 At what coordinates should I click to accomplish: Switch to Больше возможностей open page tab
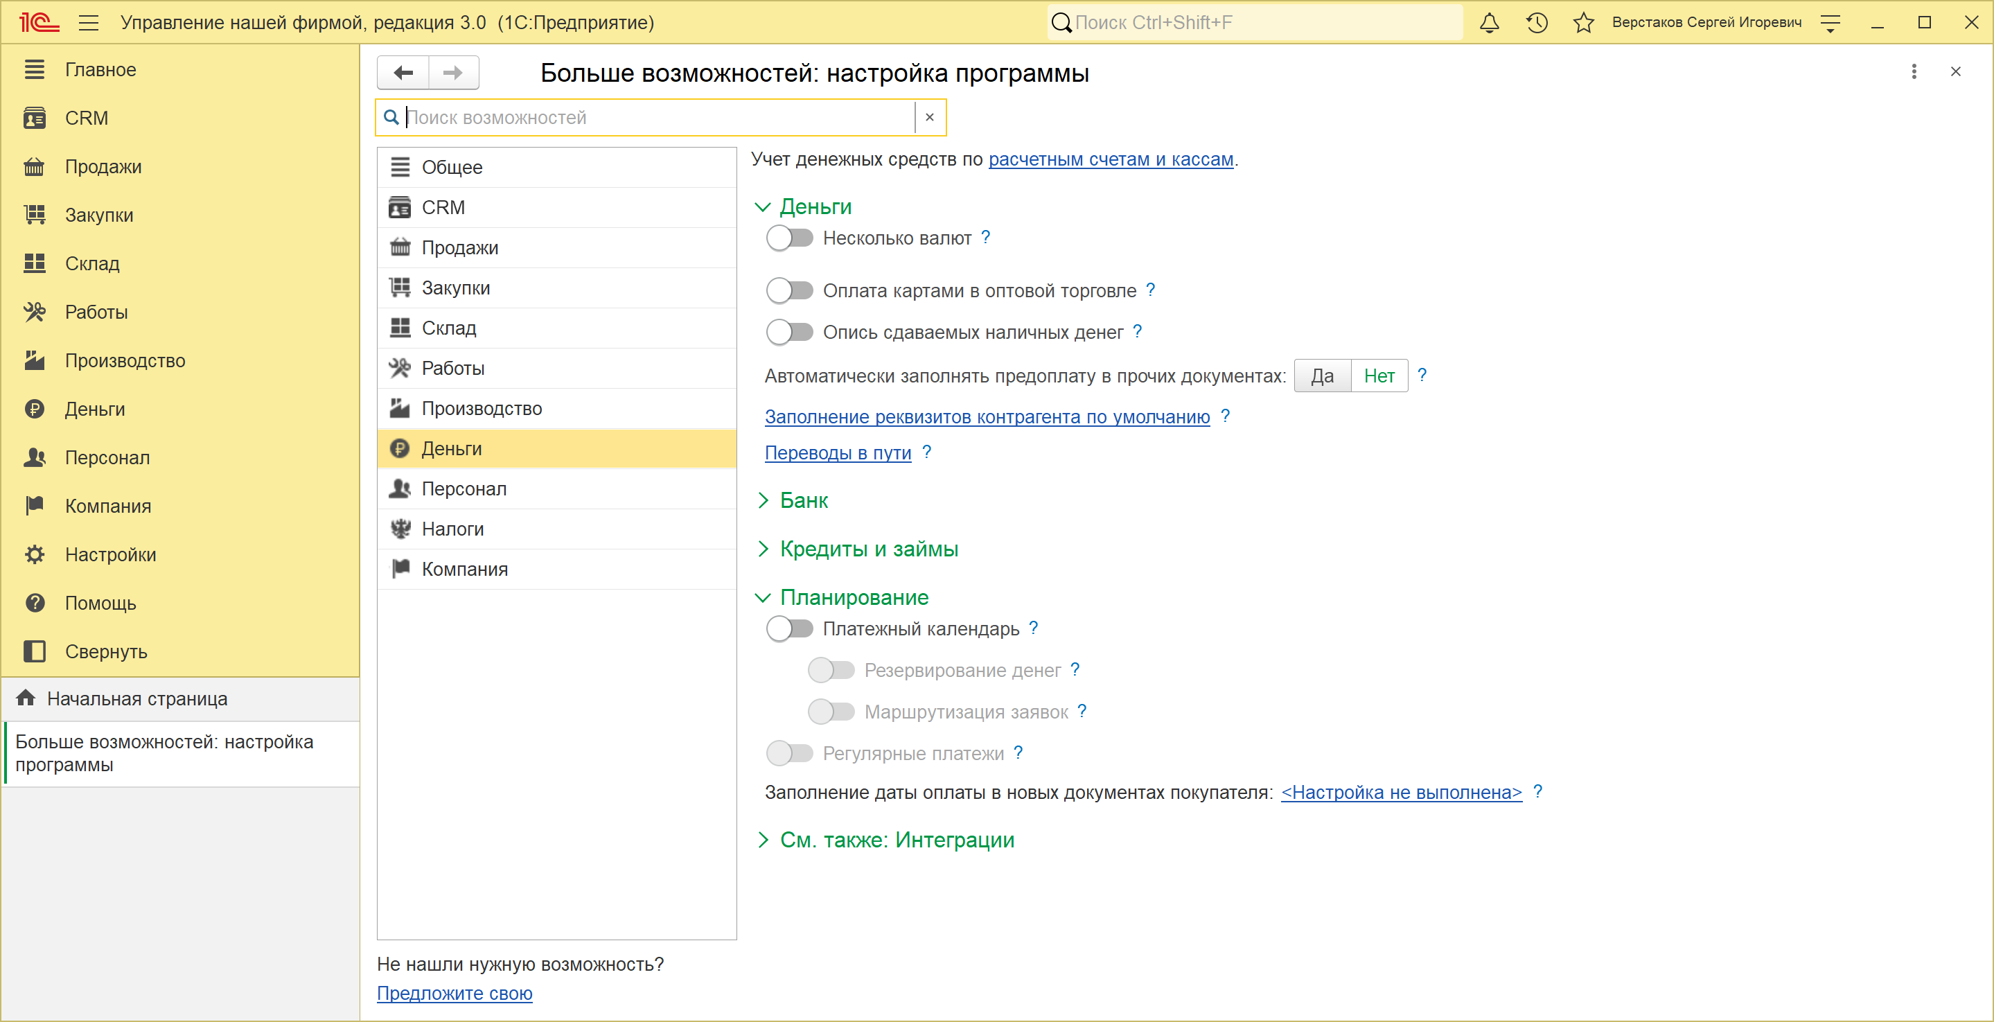(x=181, y=753)
